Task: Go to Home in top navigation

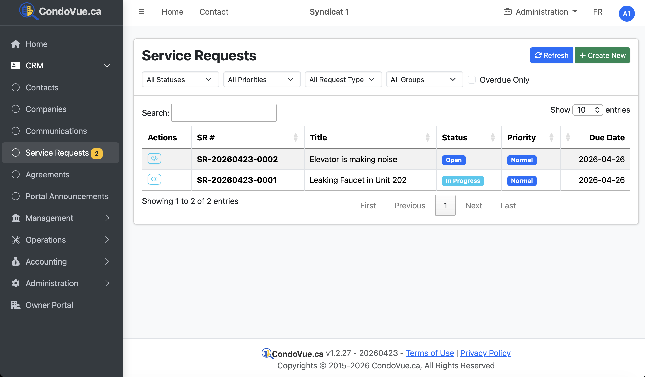Action: [x=172, y=12]
